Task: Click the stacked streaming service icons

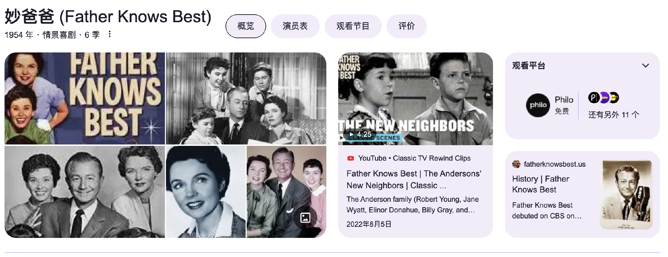Action: (604, 98)
